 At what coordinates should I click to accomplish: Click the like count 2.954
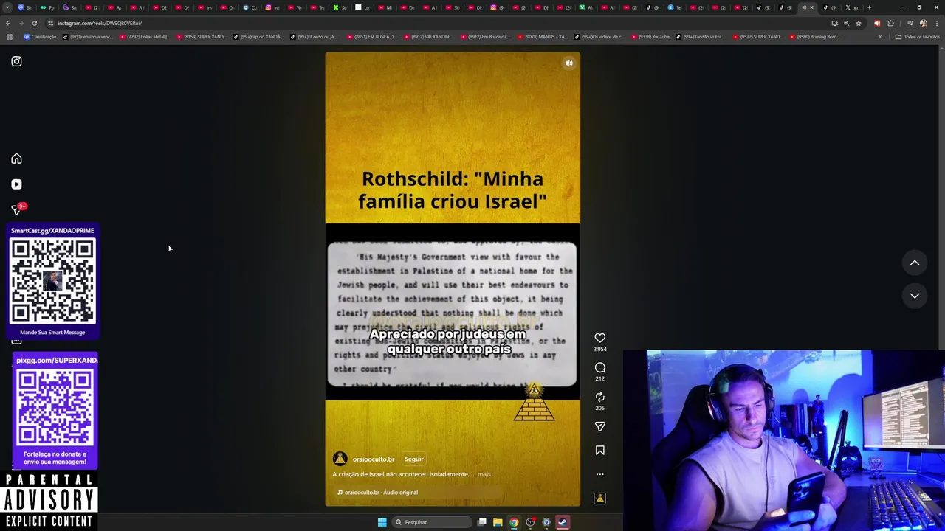[600, 349]
